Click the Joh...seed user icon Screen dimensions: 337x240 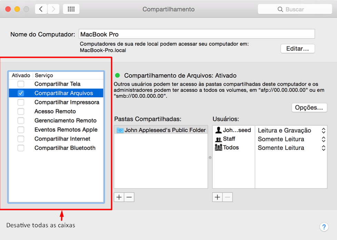pyautogui.click(x=218, y=130)
